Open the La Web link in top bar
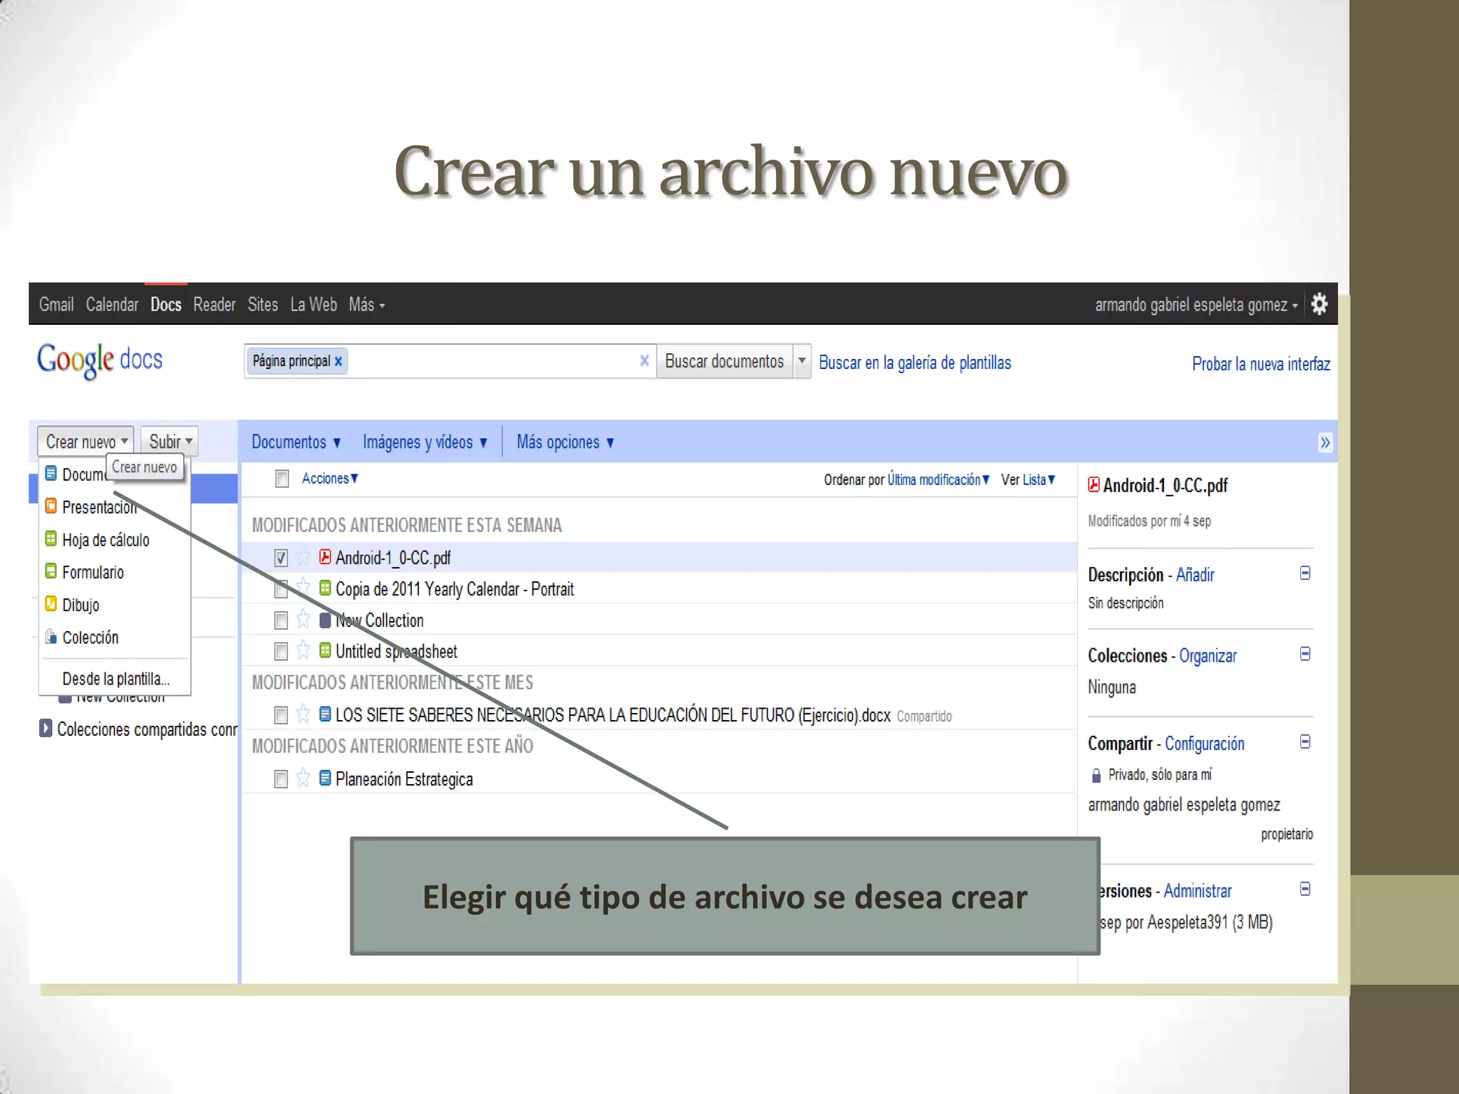Viewport: 1459px width, 1094px height. tap(313, 305)
